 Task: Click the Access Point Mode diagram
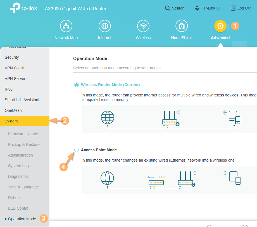(169, 180)
